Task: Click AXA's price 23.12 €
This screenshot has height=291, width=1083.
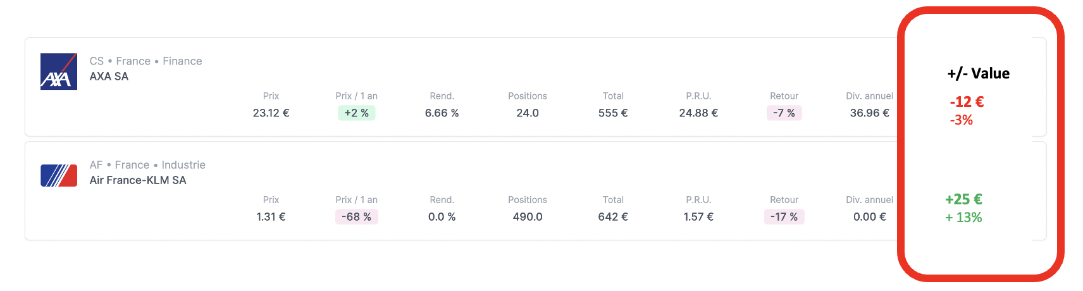Action: coord(271,113)
